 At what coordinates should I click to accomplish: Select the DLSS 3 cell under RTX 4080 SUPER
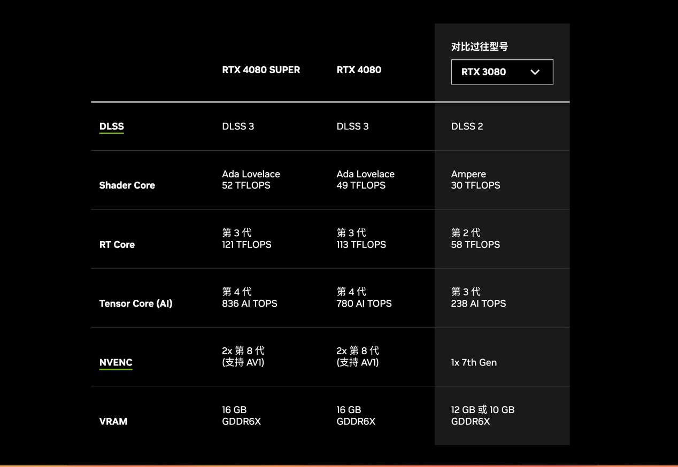coord(238,126)
